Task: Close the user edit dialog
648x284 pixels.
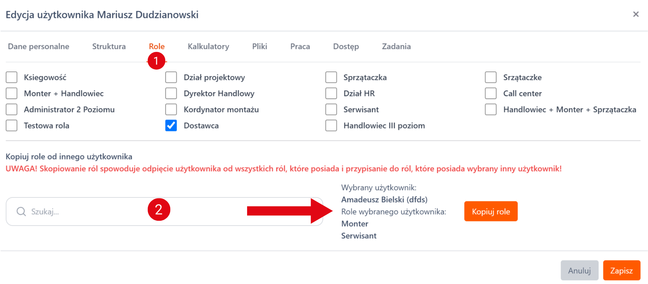Action: 636,14
